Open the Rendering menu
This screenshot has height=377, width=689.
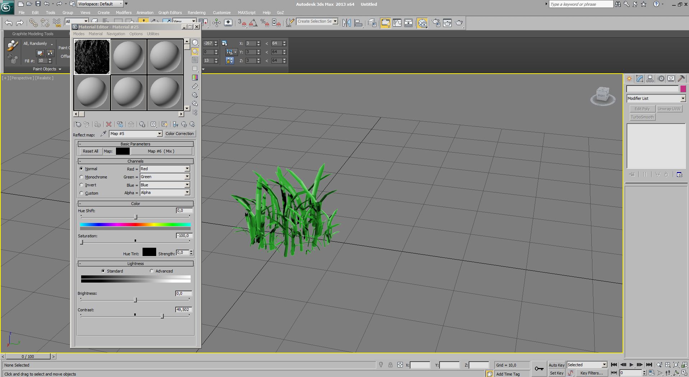click(x=196, y=13)
